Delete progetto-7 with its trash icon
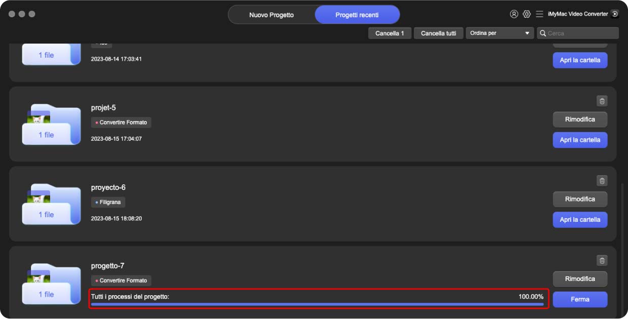The image size is (628, 319). click(x=602, y=260)
